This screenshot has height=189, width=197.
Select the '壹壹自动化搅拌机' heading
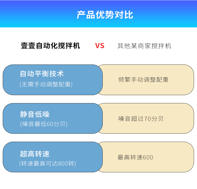[50, 46]
